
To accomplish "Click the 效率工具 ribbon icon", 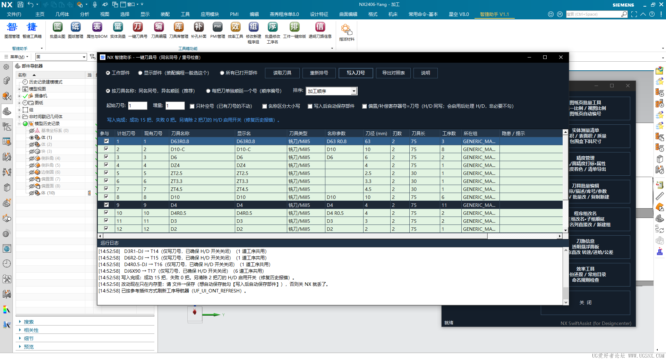I will [236, 30].
